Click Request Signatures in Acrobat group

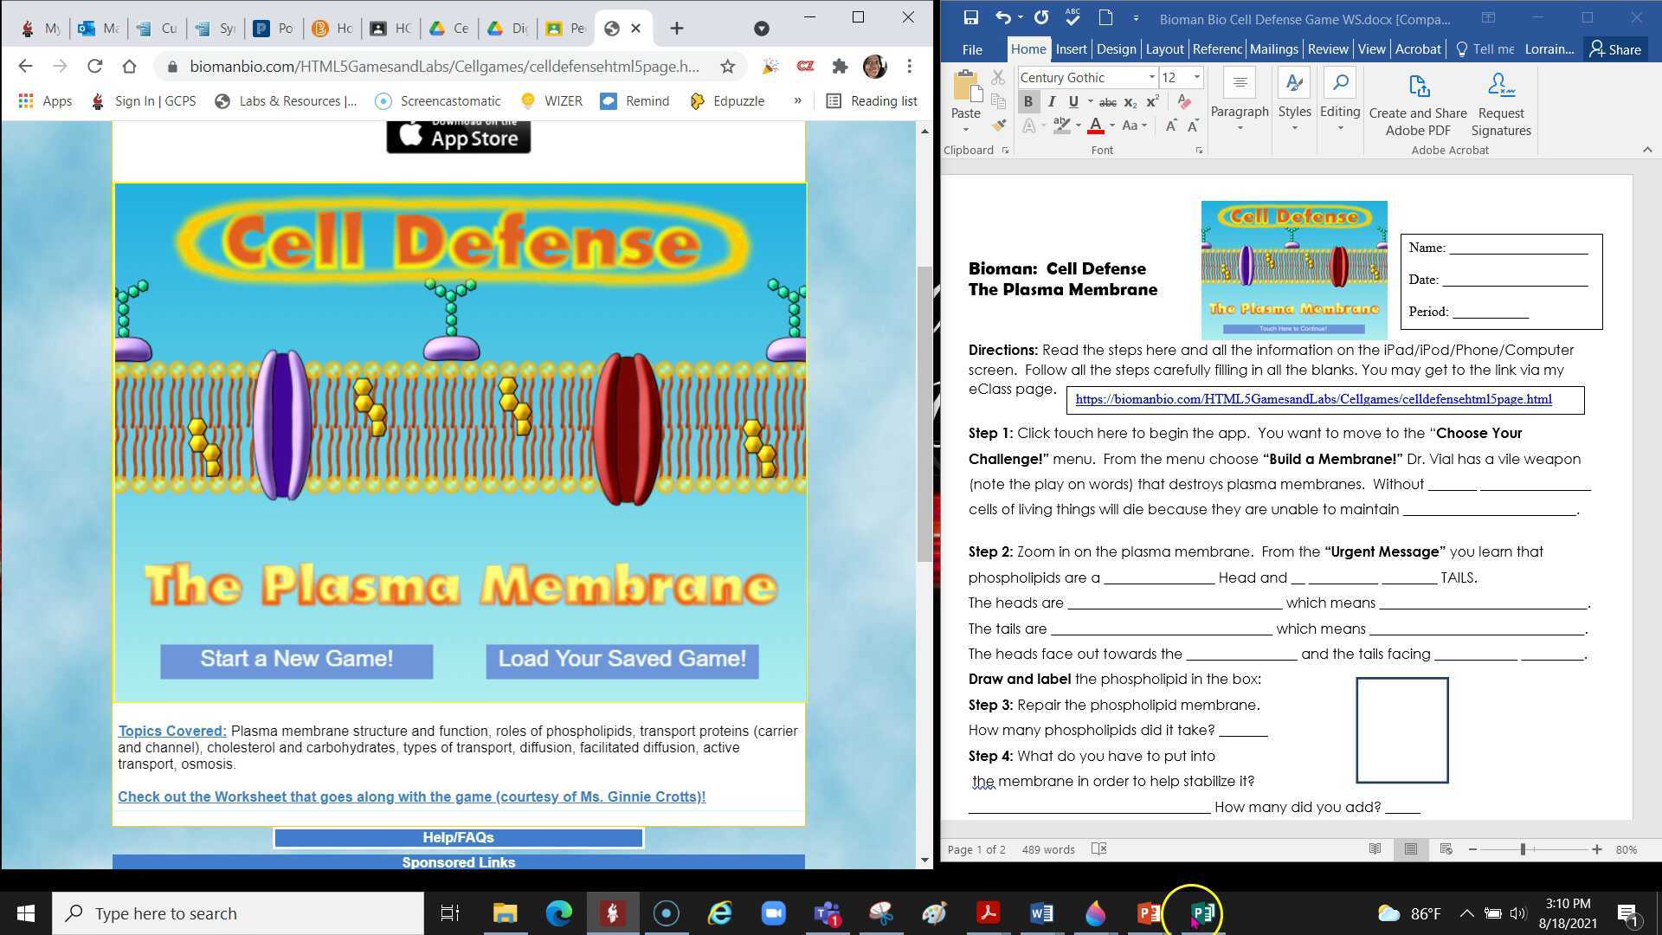tap(1501, 104)
